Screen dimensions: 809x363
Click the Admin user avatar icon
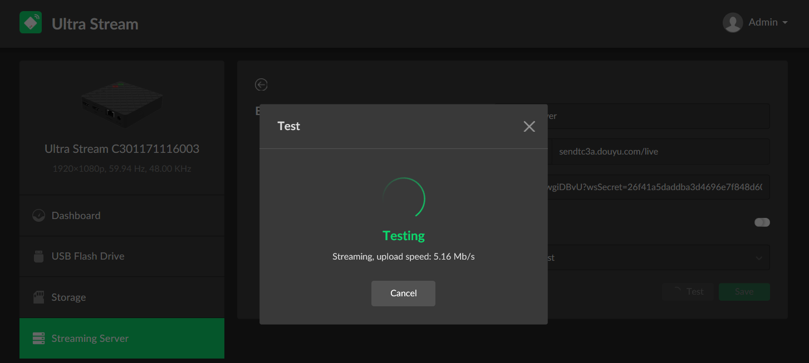click(x=732, y=23)
